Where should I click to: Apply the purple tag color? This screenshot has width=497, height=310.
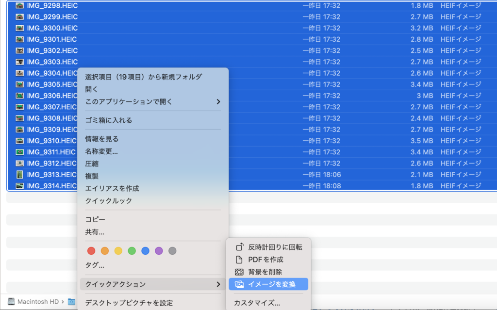(159, 251)
